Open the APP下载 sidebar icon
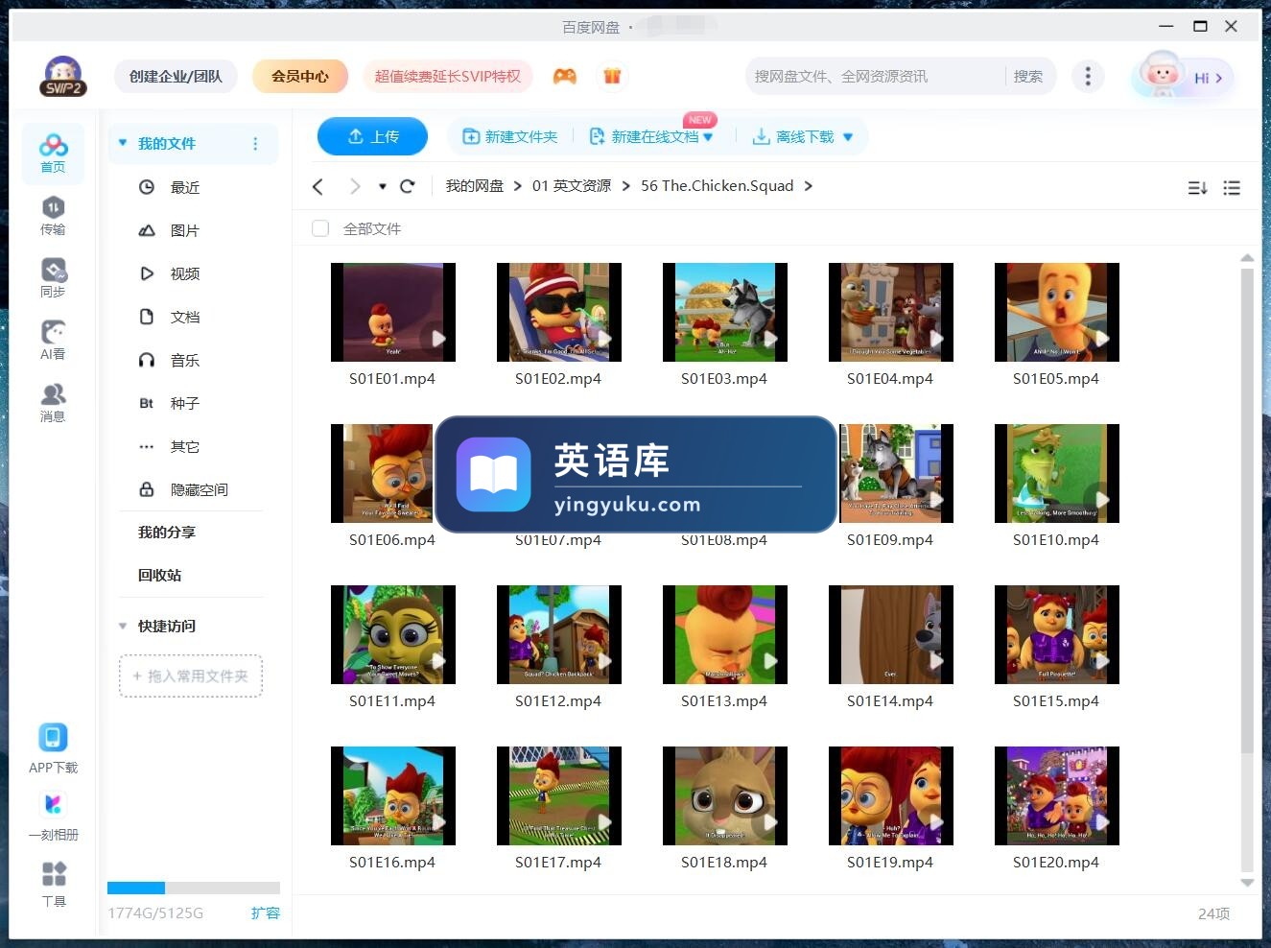The image size is (1271, 948). point(53,748)
